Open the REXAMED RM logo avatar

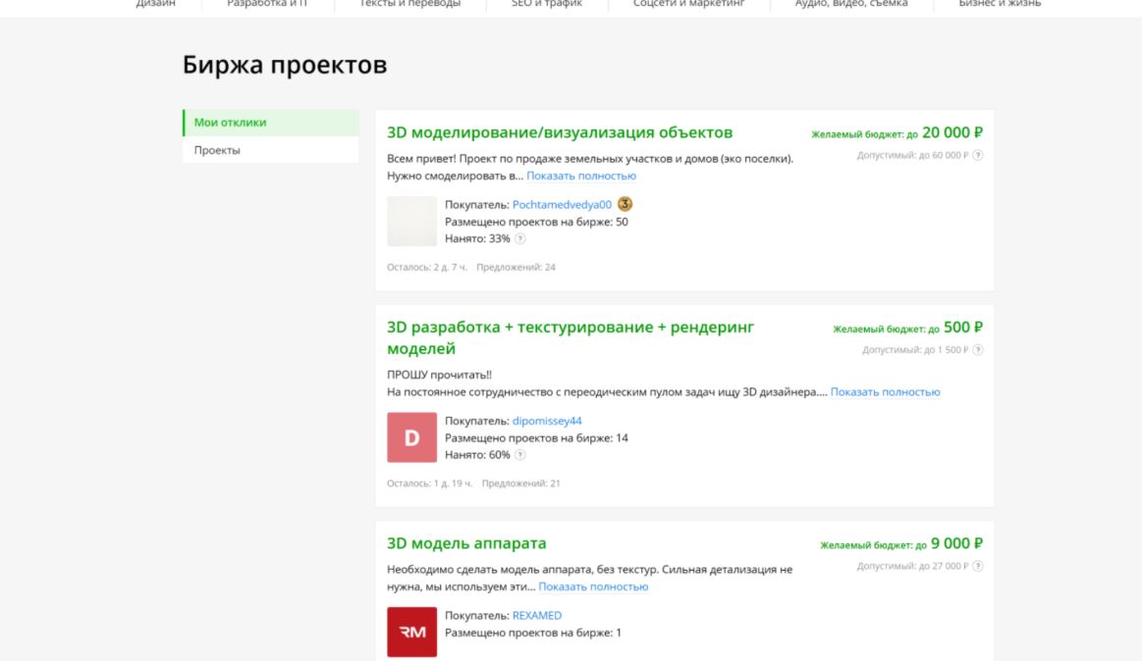412,632
